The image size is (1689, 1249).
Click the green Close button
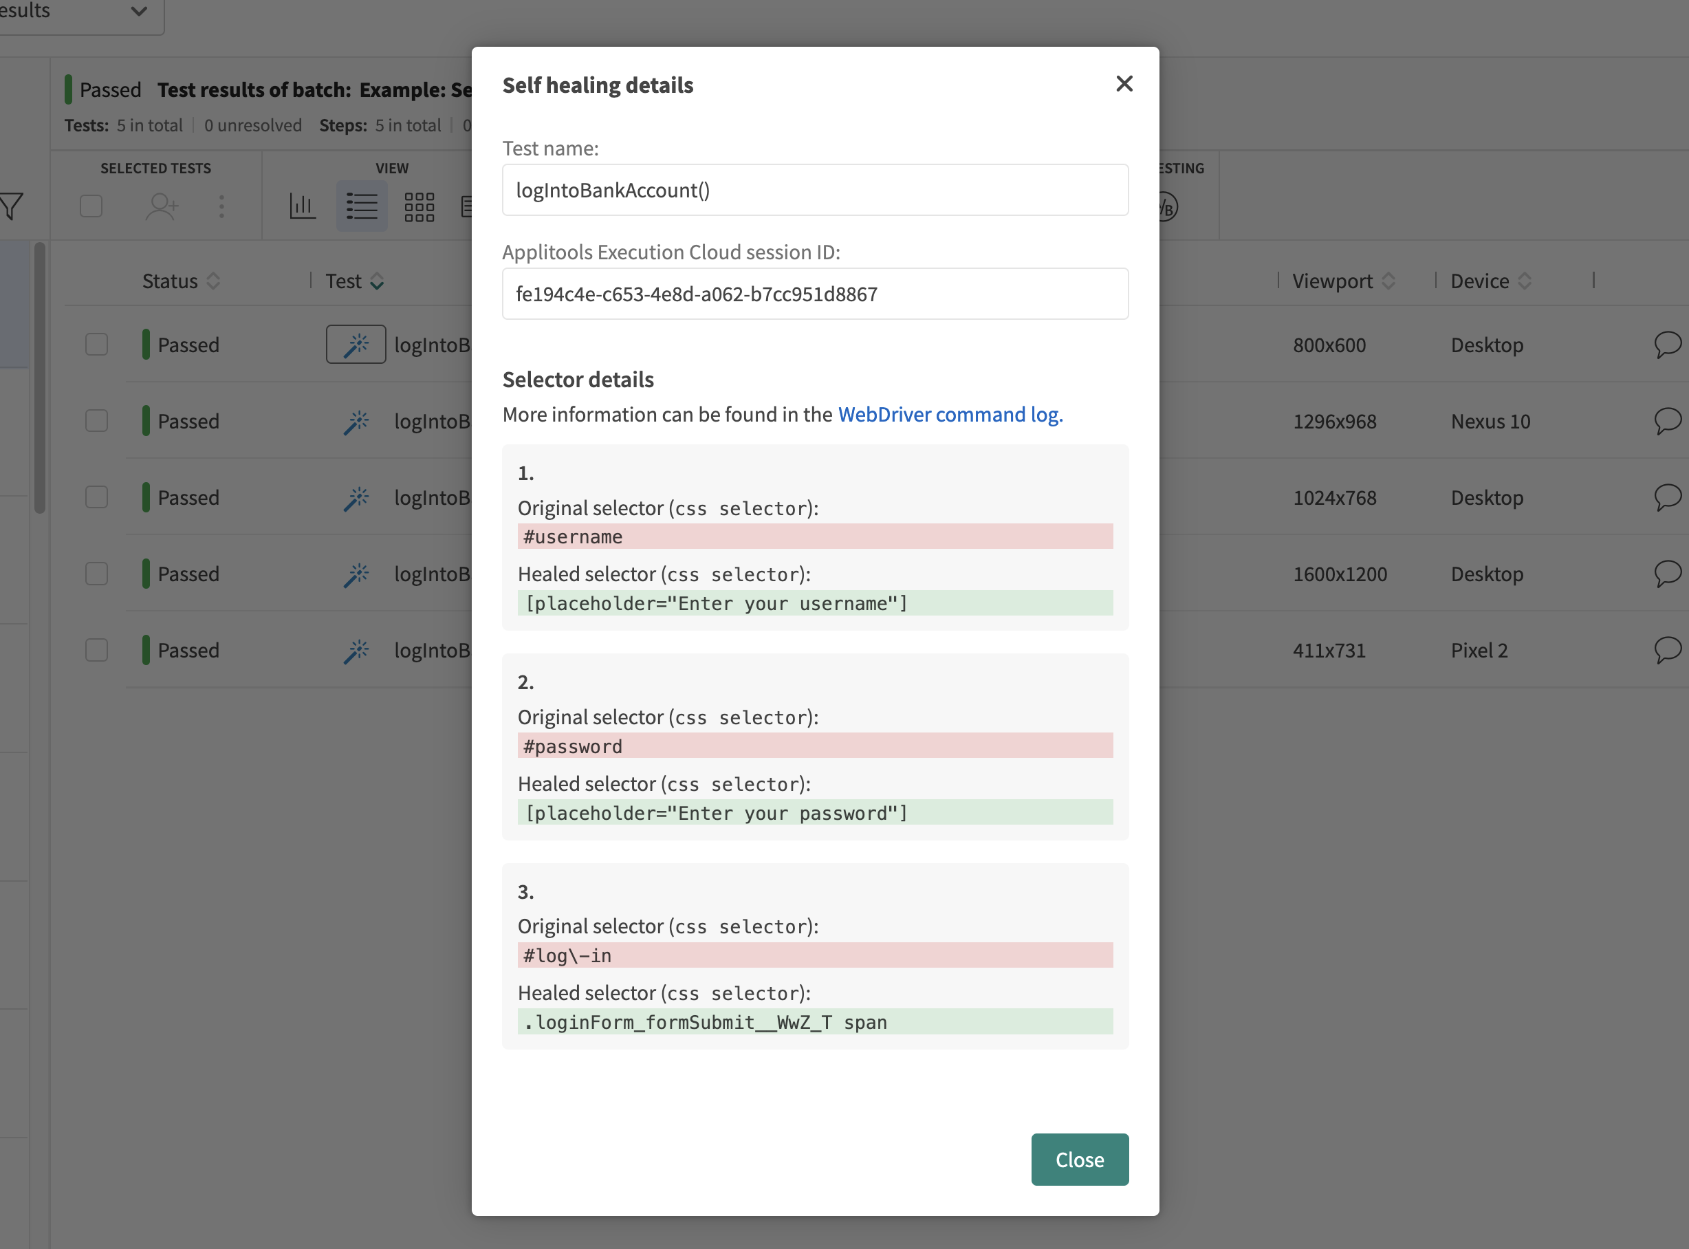point(1079,1159)
